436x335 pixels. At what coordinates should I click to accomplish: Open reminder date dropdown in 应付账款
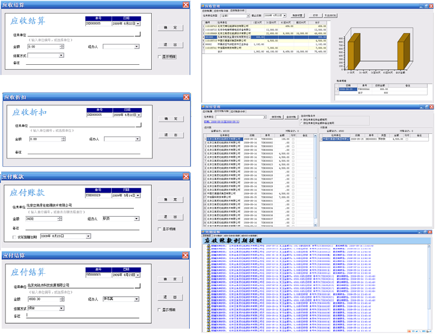click(88, 236)
